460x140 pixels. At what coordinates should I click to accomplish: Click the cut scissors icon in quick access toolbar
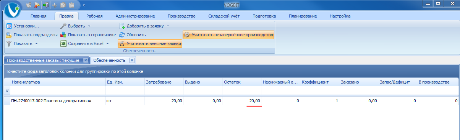[55, 5]
